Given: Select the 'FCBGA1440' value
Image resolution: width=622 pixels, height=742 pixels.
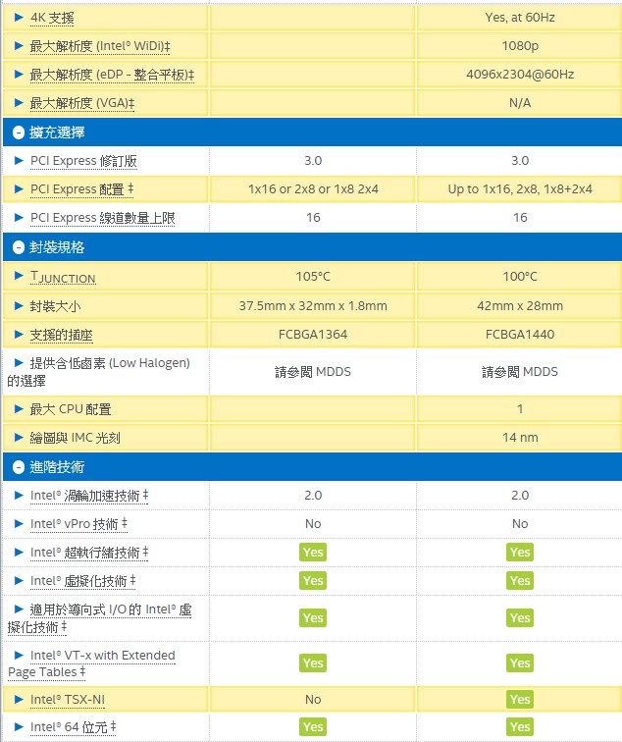Looking at the screenshot, I should pyautogui.click(x=520, y=334).
